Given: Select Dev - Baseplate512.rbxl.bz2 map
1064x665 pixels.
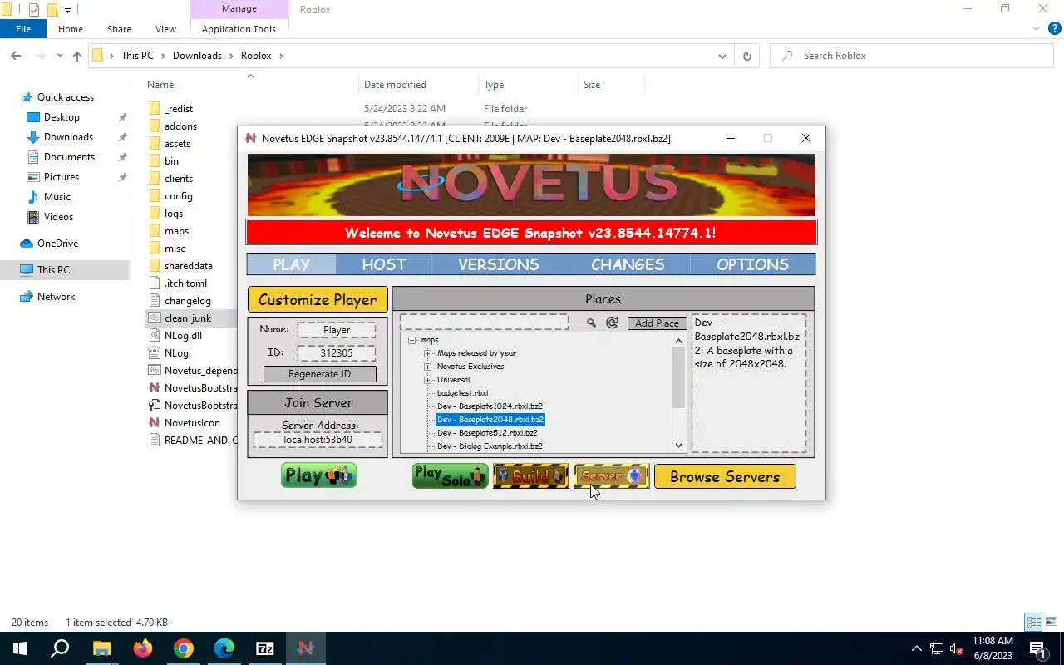Looking at the screenshot, I should click(487, 433).
